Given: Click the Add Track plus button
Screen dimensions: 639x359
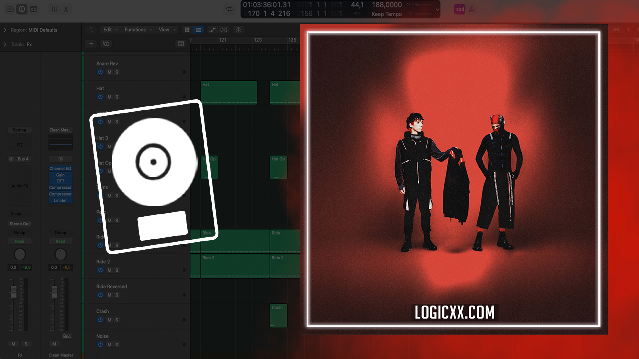Looking at the screenshot, I should coord(91,44).
